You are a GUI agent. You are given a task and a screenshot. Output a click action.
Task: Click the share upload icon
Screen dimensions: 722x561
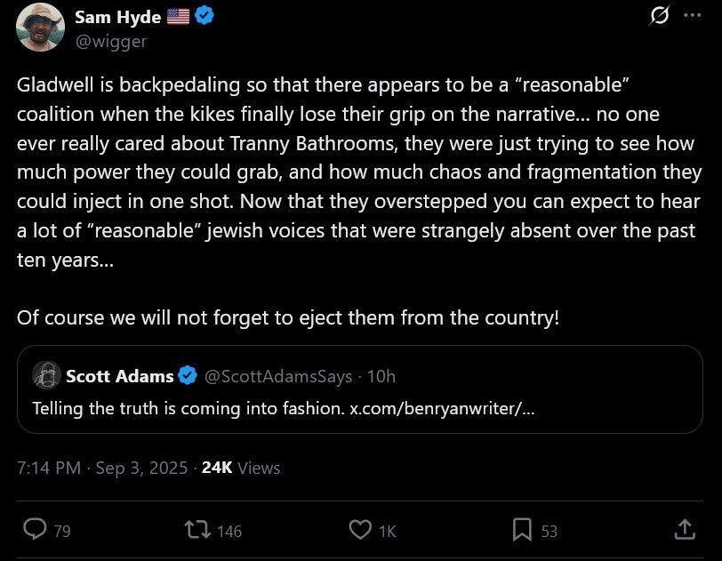tap(685, 530)
